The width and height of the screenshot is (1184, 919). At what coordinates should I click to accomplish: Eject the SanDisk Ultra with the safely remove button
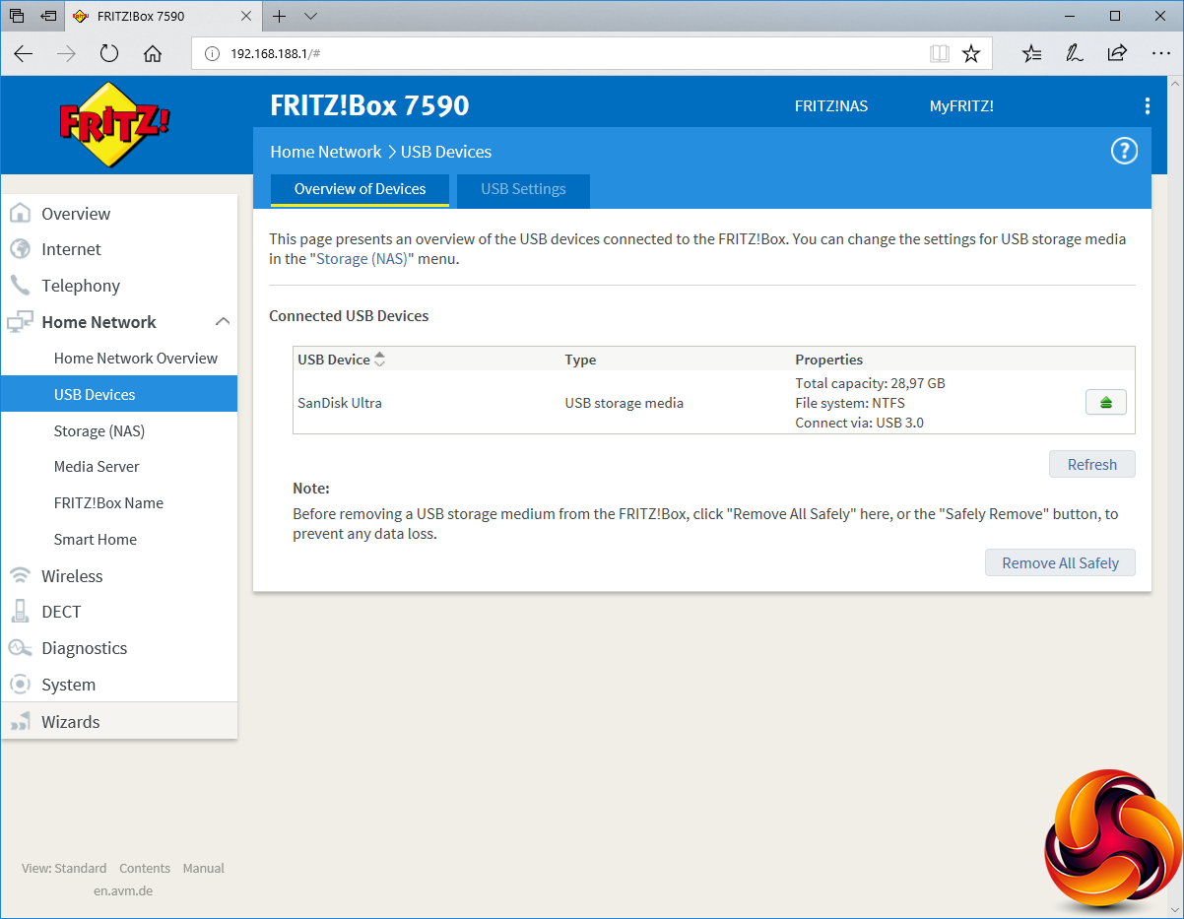tap(1106, 402)
